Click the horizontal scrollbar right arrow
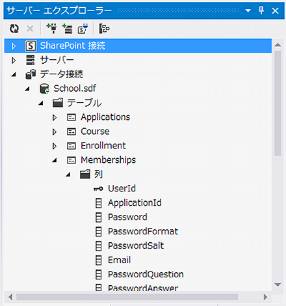 coord(265,297)
